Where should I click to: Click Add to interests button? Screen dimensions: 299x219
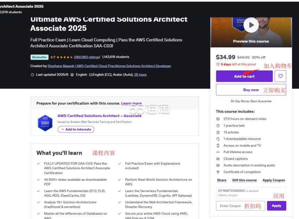click(76, 130)
